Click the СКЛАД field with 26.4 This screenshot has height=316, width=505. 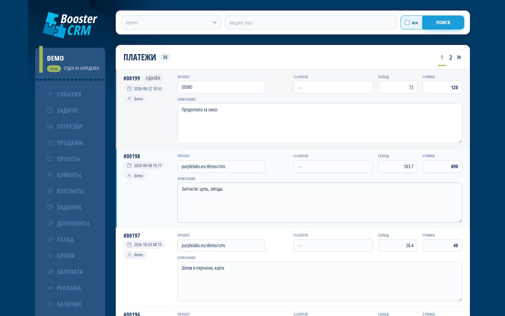(398, 245)
